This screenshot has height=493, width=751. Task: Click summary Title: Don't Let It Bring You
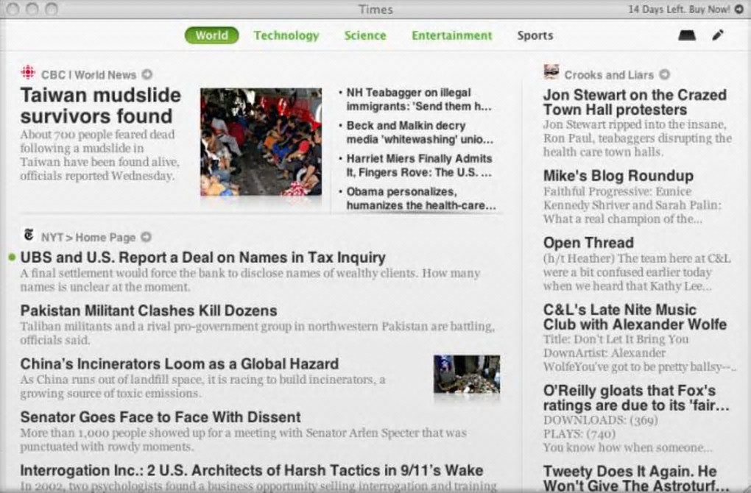click(x=639, y=352)
